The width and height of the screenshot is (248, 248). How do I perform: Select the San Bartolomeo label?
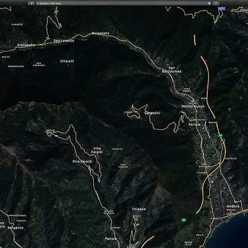[171, 69]
